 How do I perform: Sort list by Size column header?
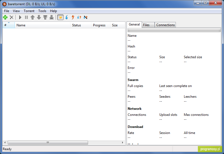point(118,25)
